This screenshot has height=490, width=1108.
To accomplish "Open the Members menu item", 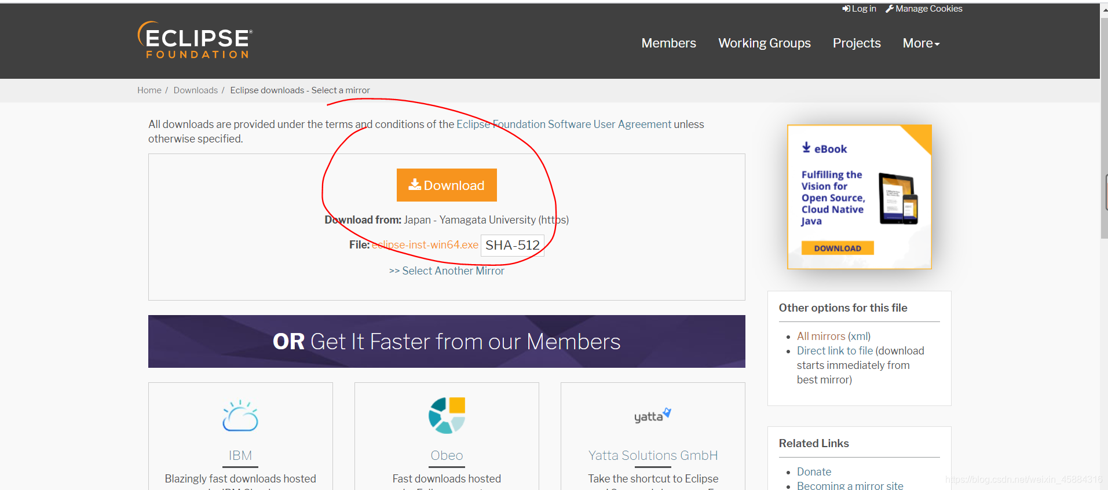I will (668, 43).
